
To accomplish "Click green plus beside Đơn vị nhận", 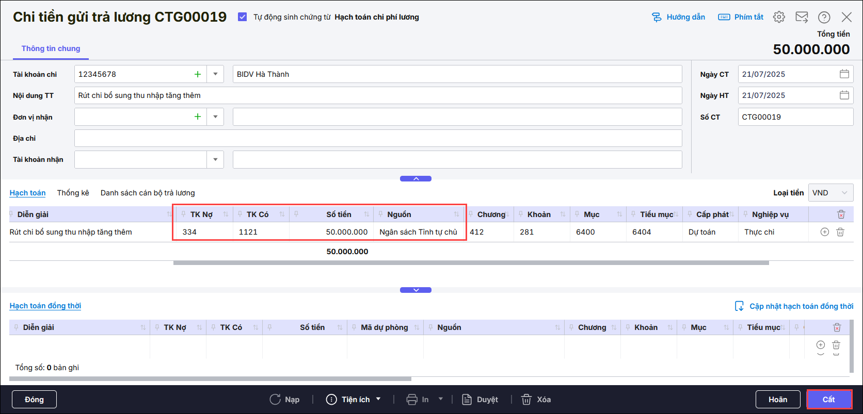I will [x=197, y=117].
